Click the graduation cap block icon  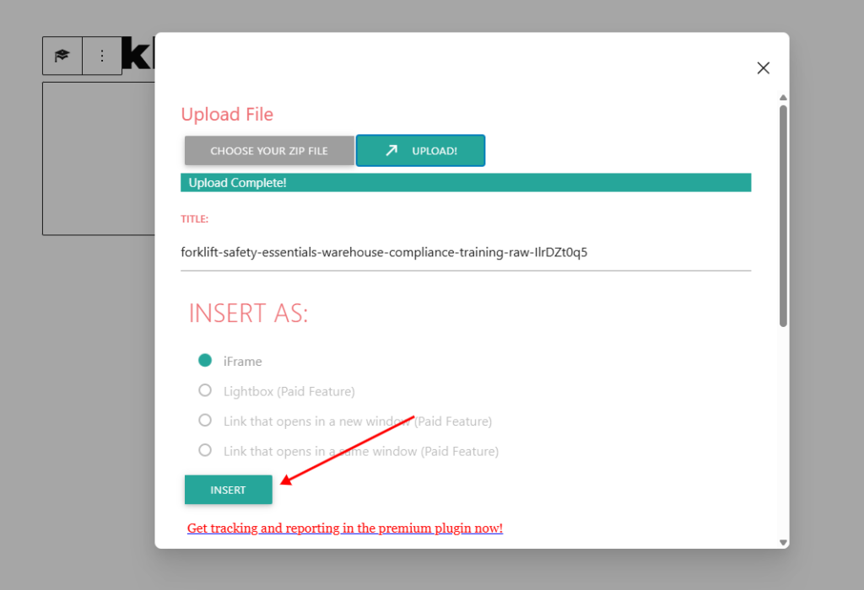[x=62, y=56]
